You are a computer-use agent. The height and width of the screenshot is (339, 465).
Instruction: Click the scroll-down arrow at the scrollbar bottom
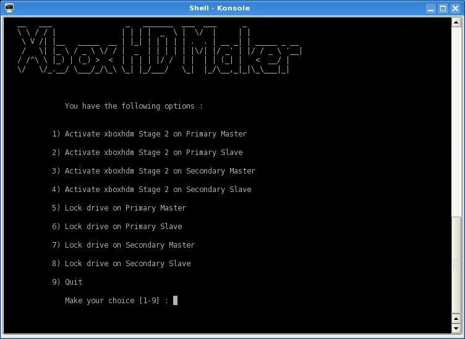pyautogui.click(x=456, y=328)
